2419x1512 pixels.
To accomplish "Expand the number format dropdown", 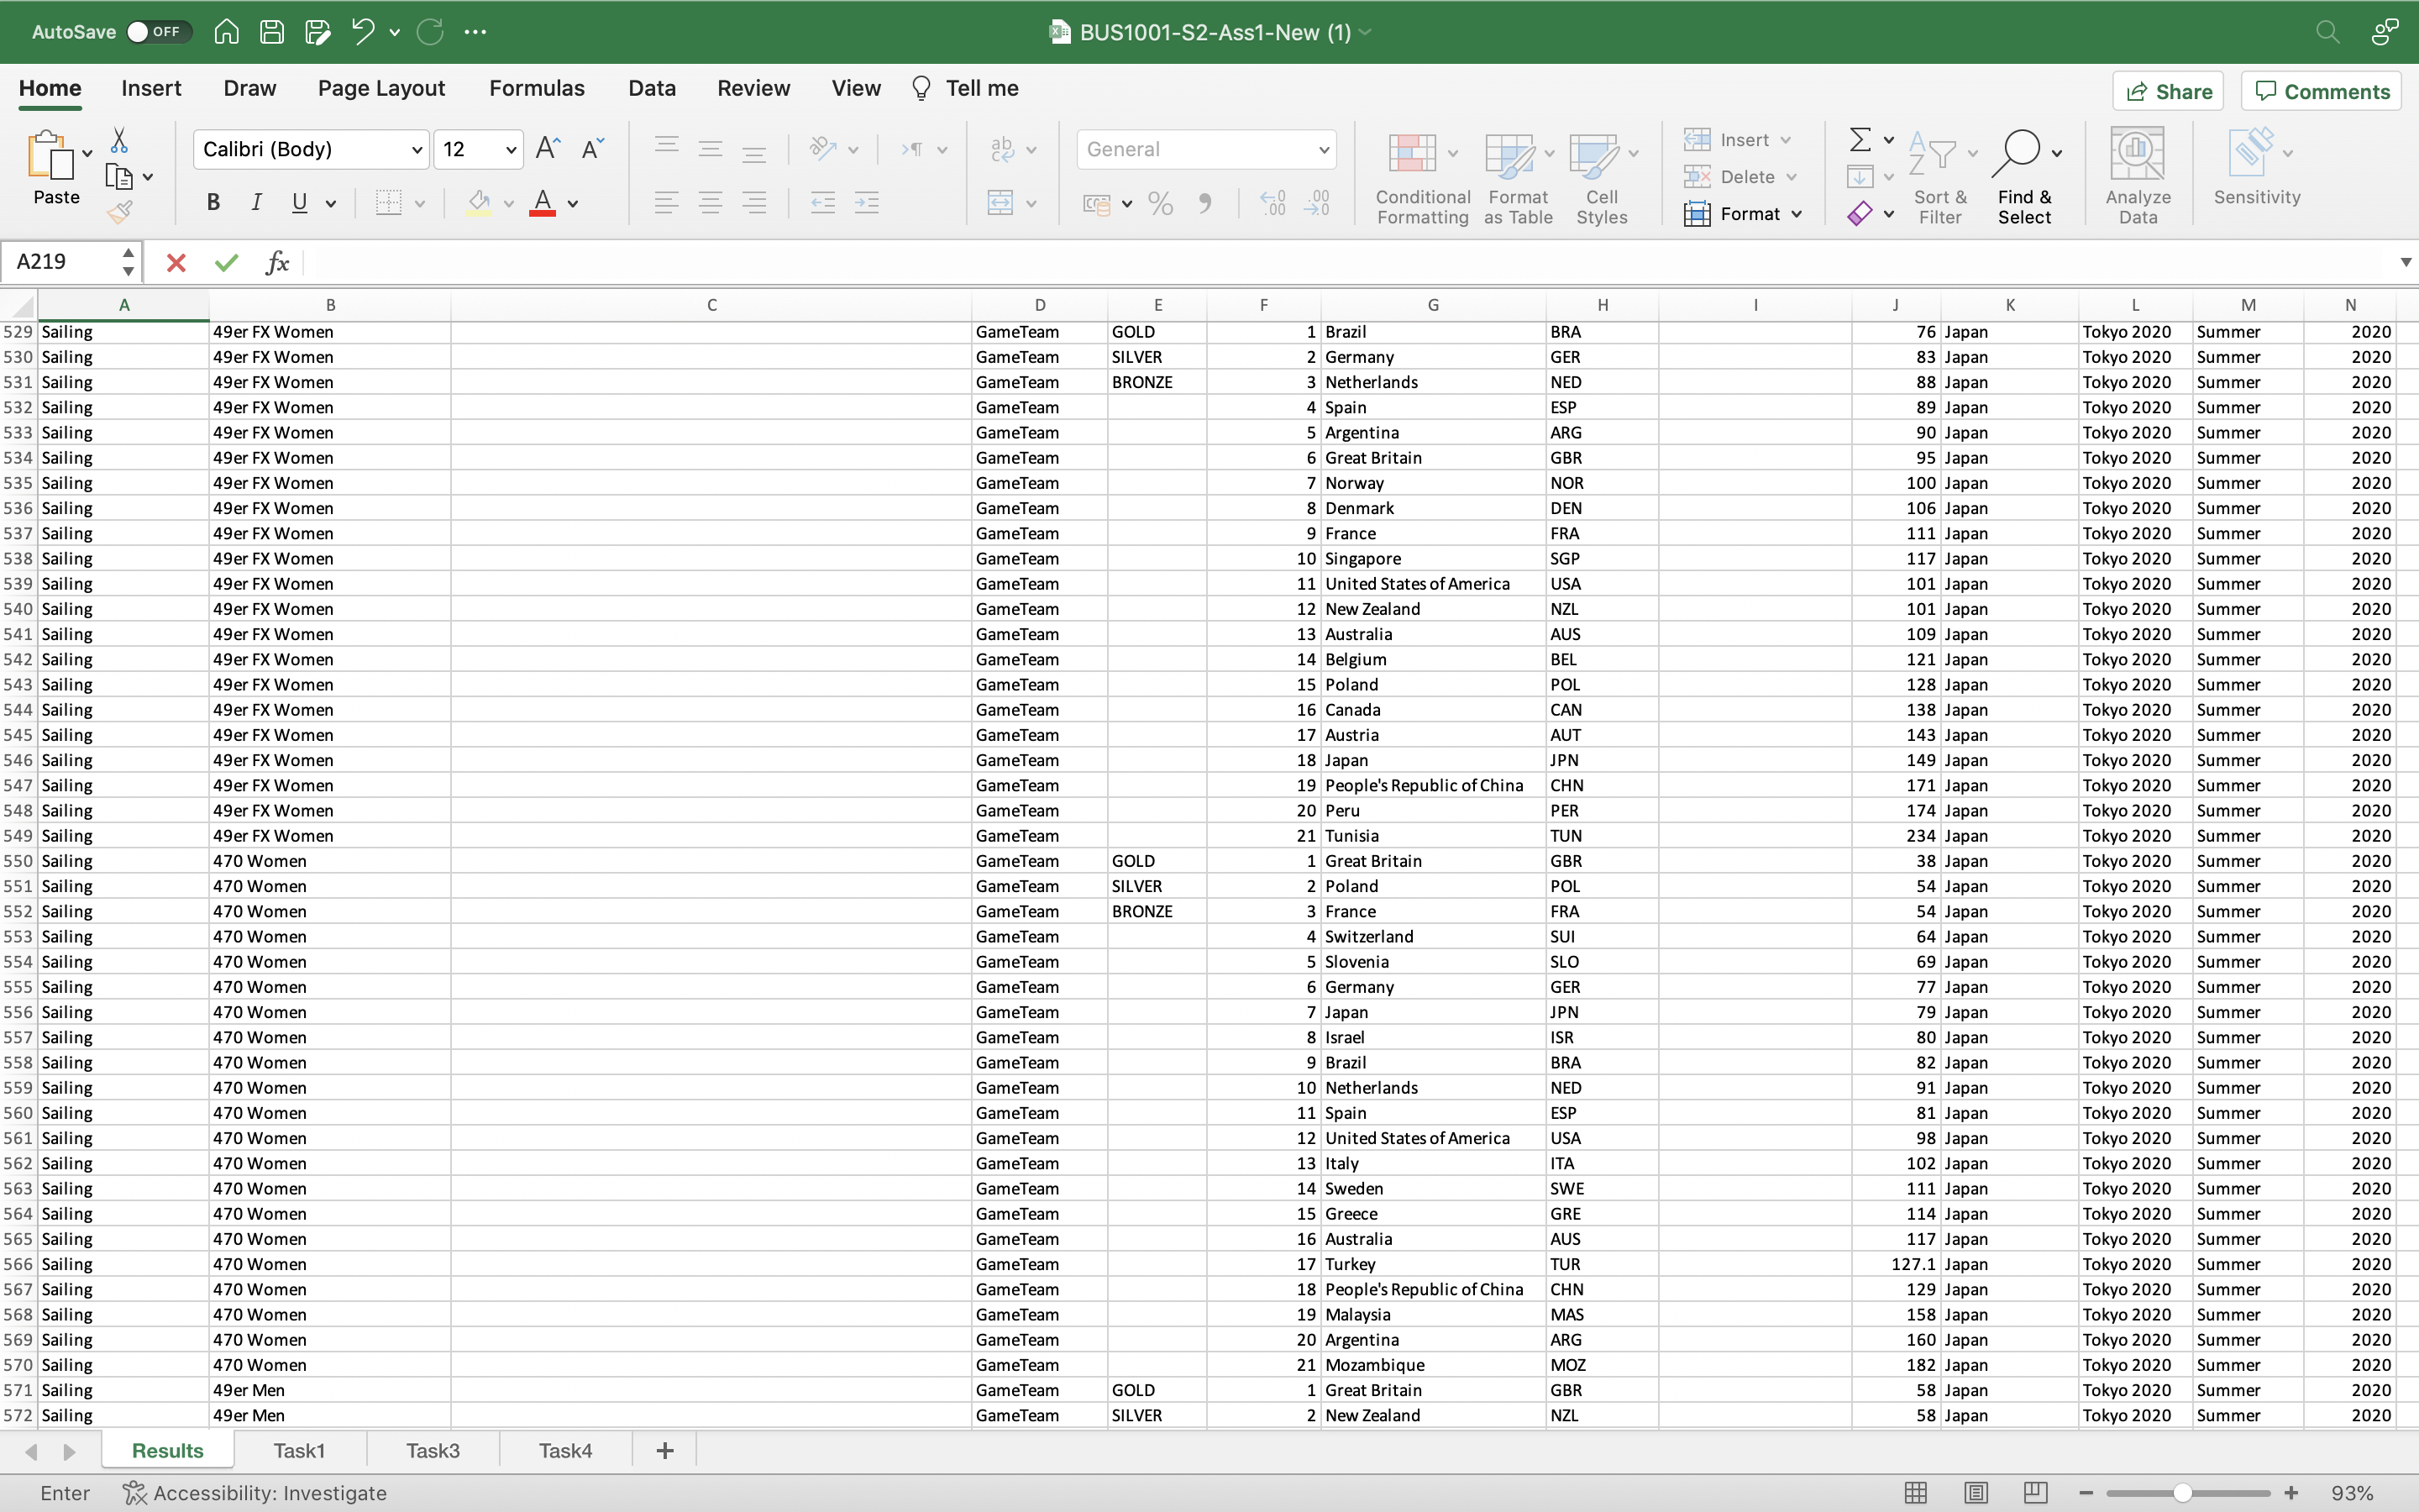I will [1321, 148].
